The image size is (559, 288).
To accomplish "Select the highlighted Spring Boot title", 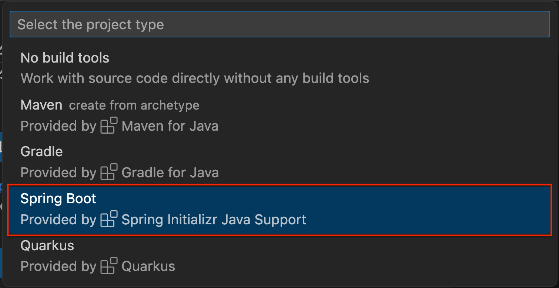I will (x=58, y=199).
